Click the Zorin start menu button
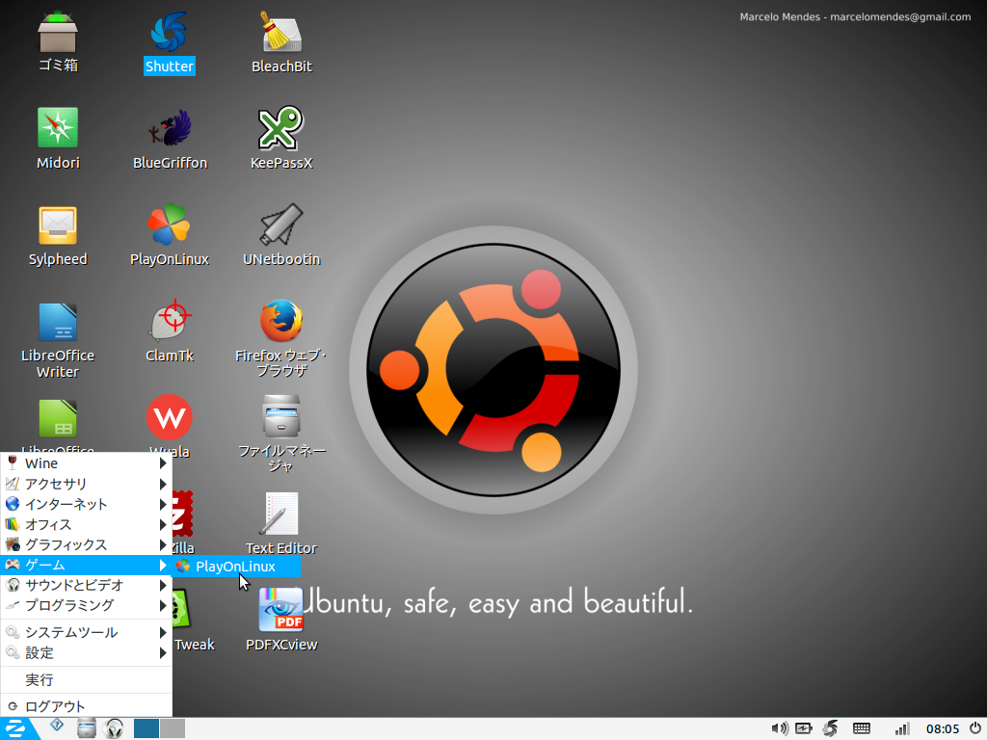This screenshot has width=987, height=740. pos(16,728)
